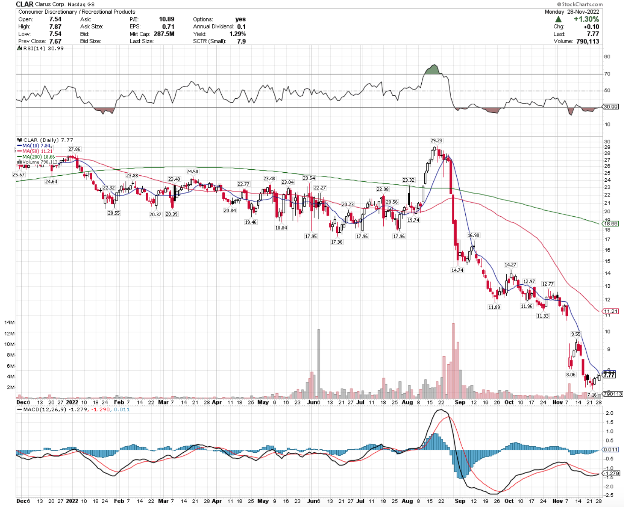Click the 20.55 price label
Viewport: 624px width, 507px height.
coord(113,213)
